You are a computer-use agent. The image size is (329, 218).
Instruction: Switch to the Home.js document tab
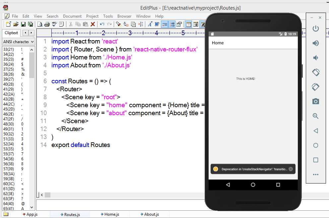click(111, 214)
